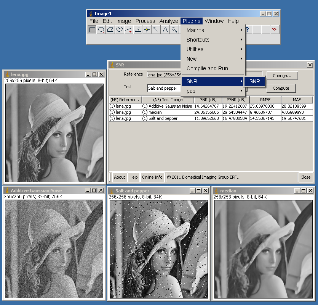Choose Compile and Run from Plugins menu
318x305 pixels.
point(209,68)
